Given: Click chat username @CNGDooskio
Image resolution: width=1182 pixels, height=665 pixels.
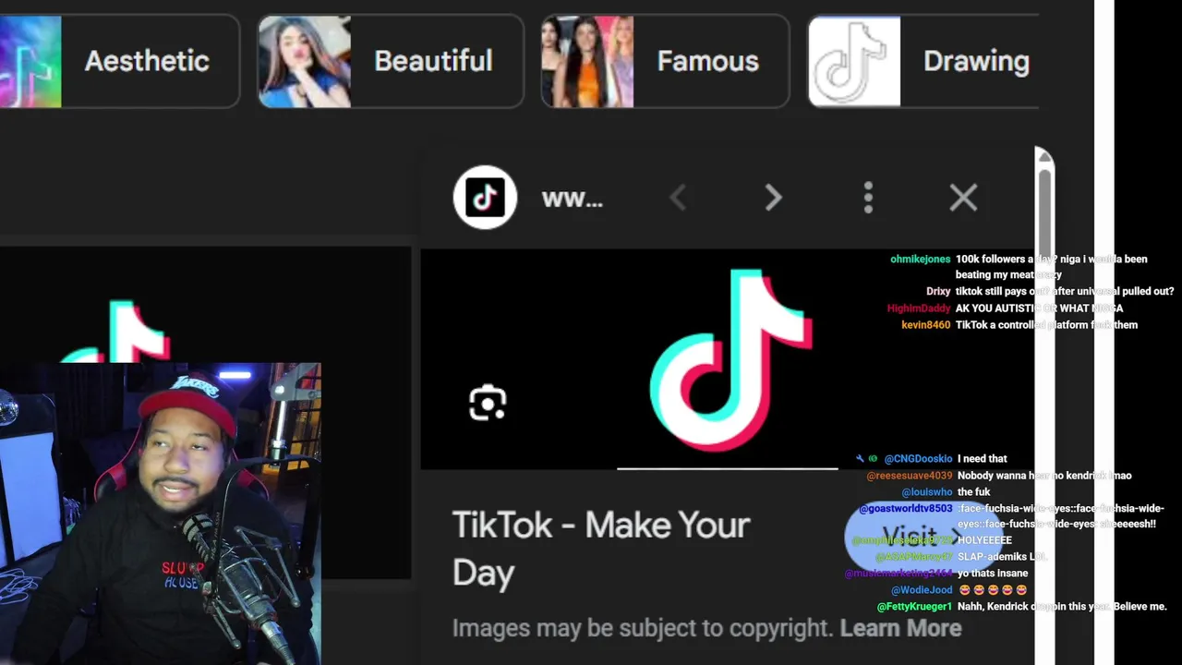Looking at the screenshot, I should click(x=918, y=459).
